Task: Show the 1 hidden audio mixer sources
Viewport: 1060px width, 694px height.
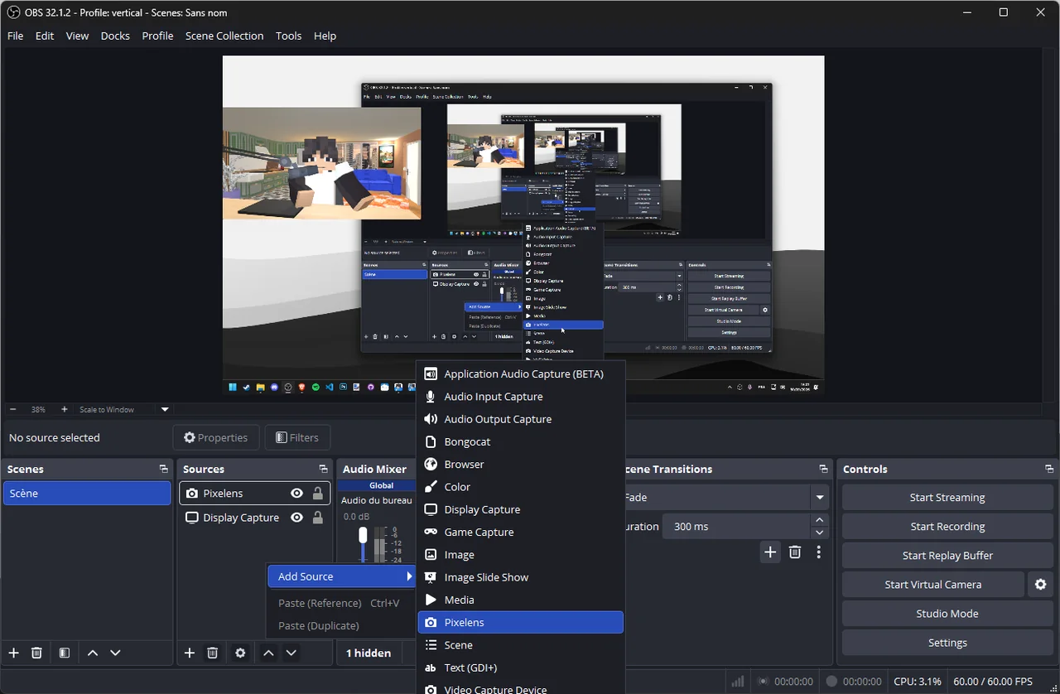Action: [x=369, y=653]
